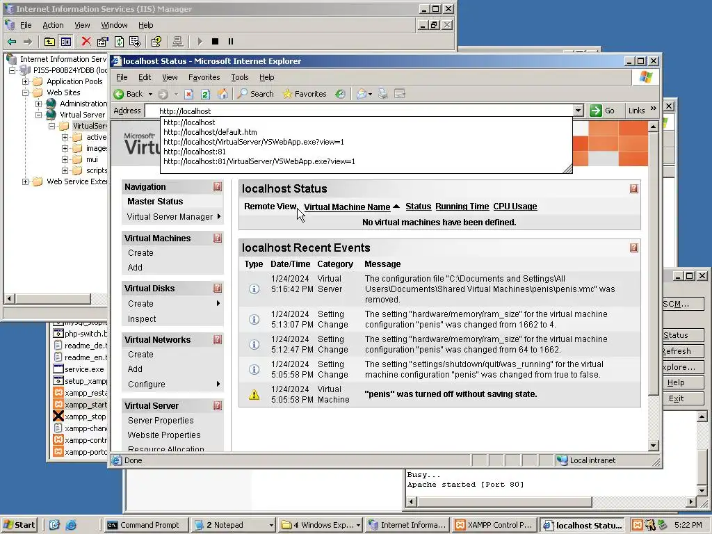The width and height of the screenshot is (712, 534).
Task: Sort by Virtual Machine Name column link
Action: (347, 207)
